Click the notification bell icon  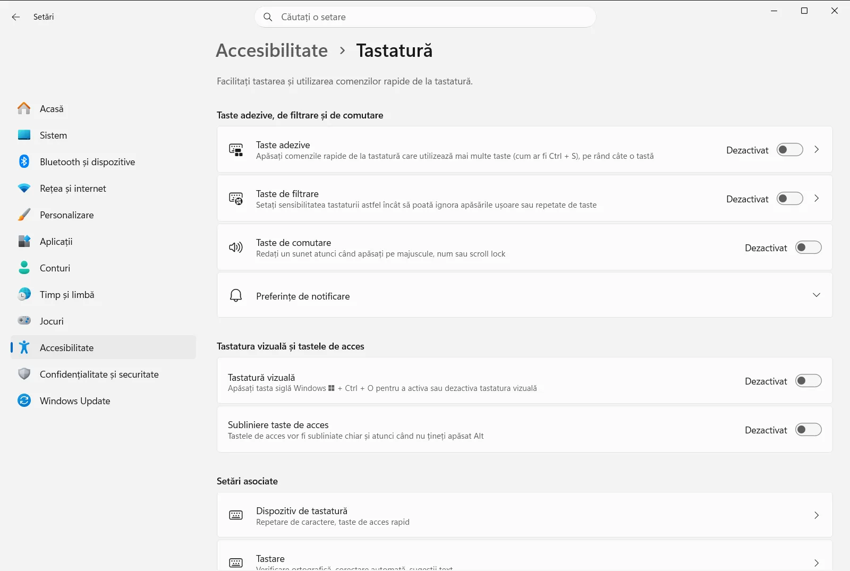coord(236,295)
